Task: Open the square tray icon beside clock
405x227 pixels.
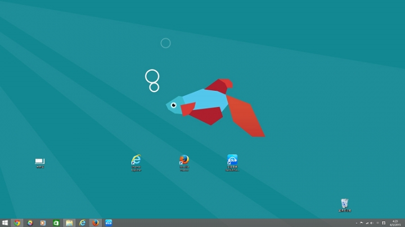Action: [x=384, y=223]
